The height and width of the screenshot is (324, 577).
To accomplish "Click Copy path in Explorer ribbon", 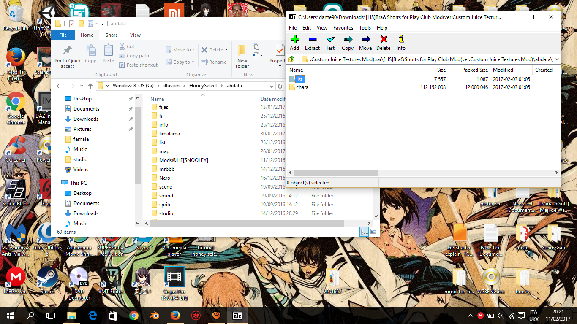I will [134, 56].
